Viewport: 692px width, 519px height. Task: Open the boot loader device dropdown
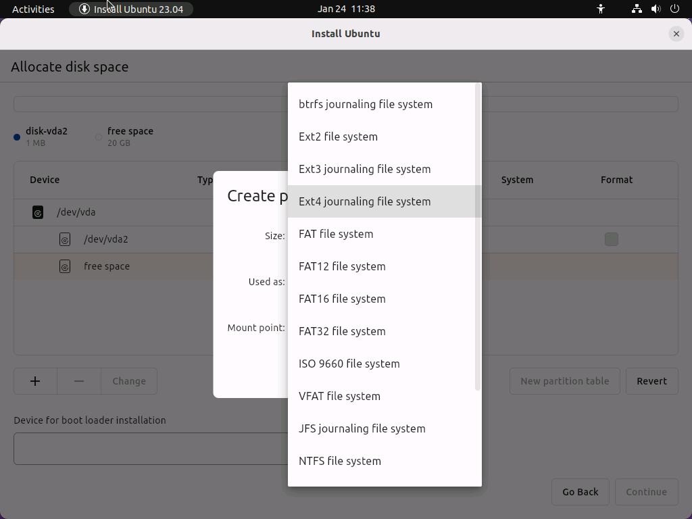pos(149,449)
